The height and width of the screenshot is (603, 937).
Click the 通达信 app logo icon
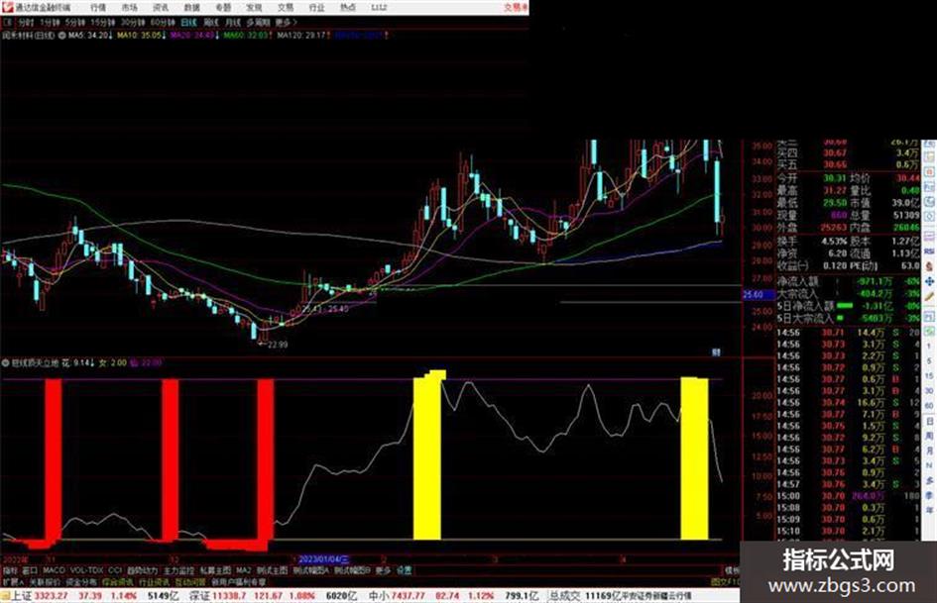tap(7, 7)
